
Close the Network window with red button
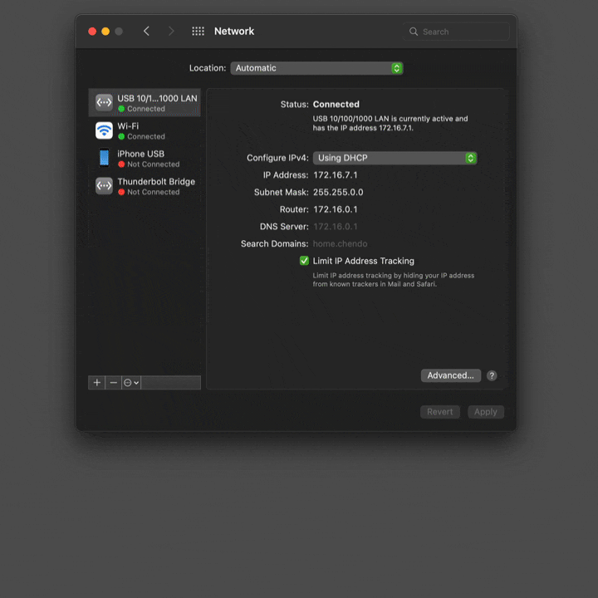coord(92,32)
